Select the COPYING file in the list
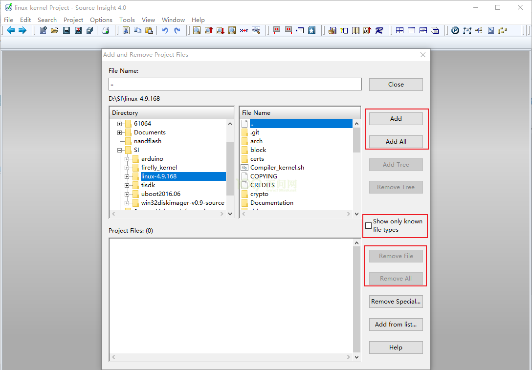The image size is (532, 370). (264, 177)
